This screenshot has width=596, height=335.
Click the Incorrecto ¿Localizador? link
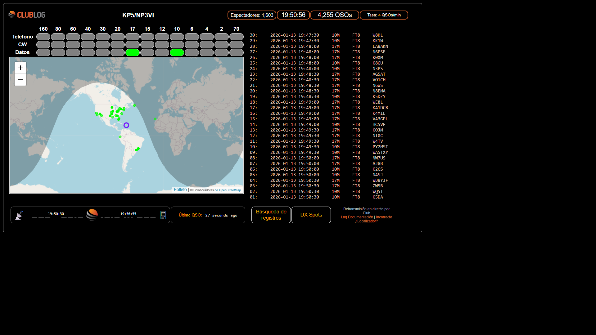[384, 217]
